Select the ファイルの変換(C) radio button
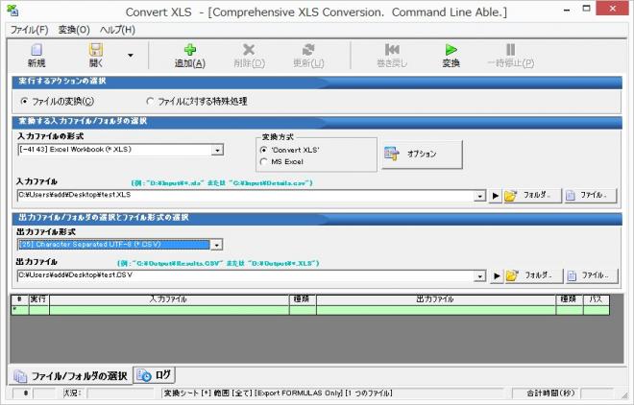Screen dimensions: 634x405 click(24, 101)
